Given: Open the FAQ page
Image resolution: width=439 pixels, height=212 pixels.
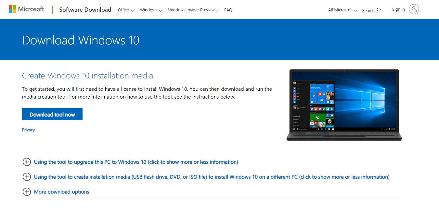Looking at the screenshot, I should click(x=228, y=10).
